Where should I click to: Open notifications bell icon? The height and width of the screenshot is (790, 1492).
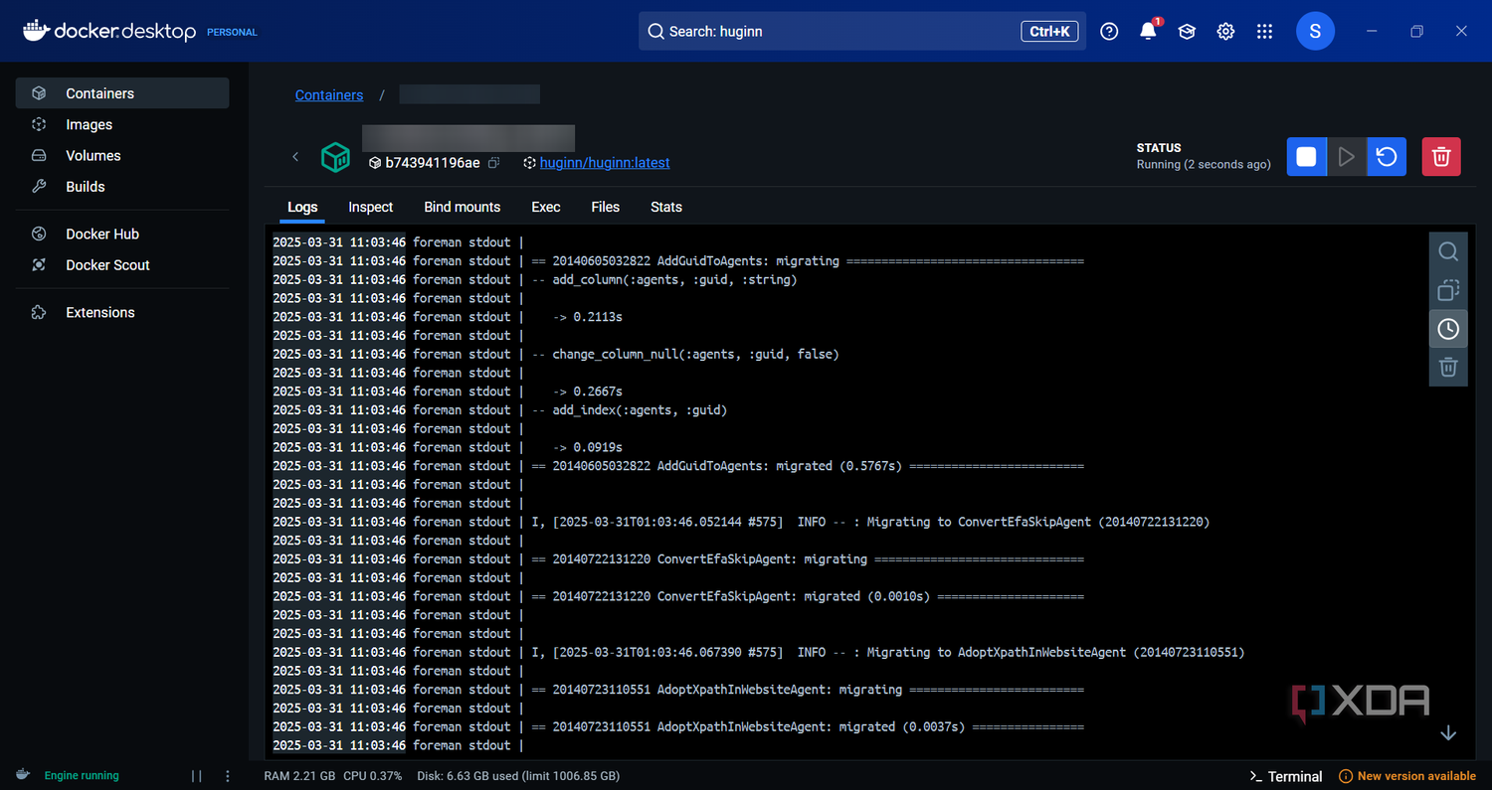(1148, 32)
